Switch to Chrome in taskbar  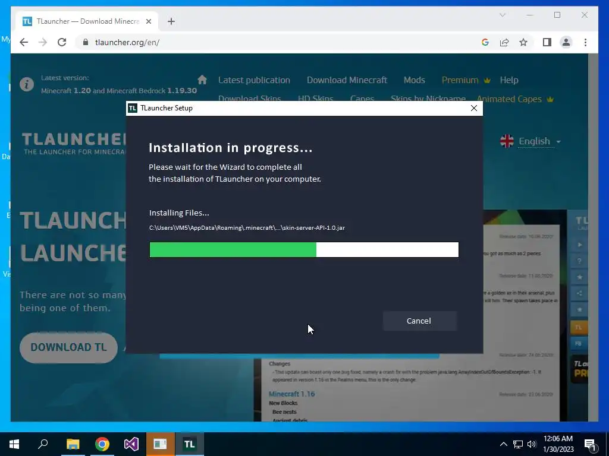pyautogui.click(x=102, y=444)
